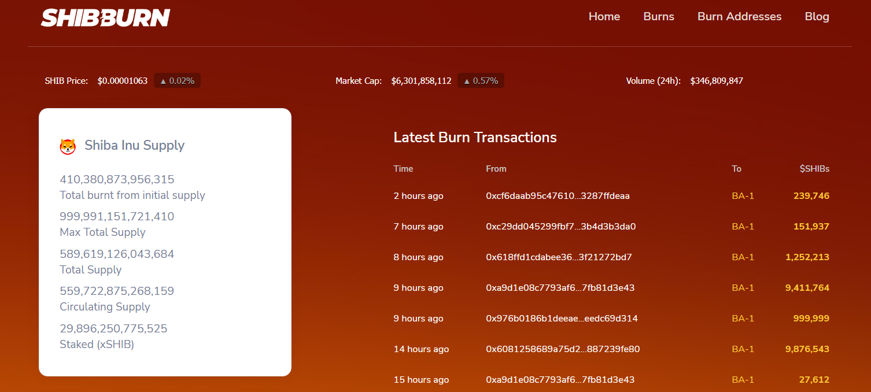Select the 27,612 SHIB burn amount

[815, 380]
